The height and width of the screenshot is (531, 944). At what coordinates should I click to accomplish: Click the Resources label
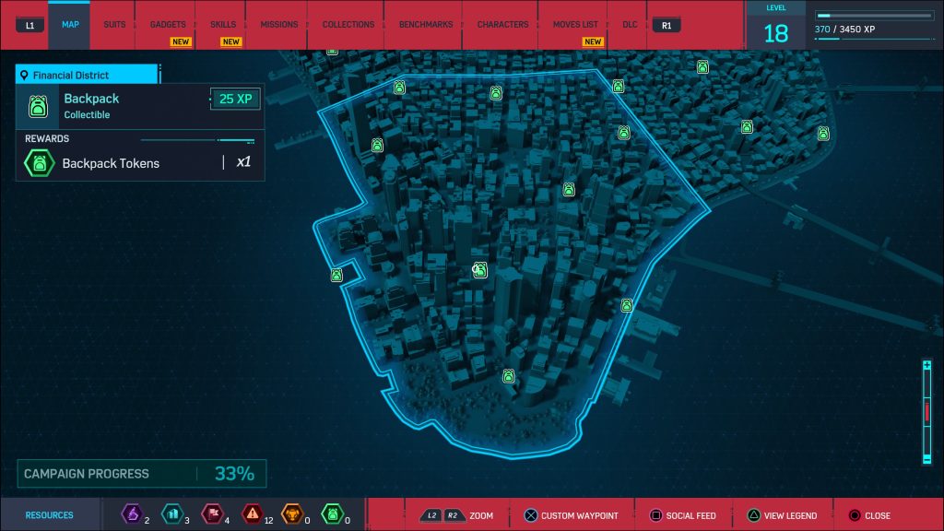coord(50,515)
